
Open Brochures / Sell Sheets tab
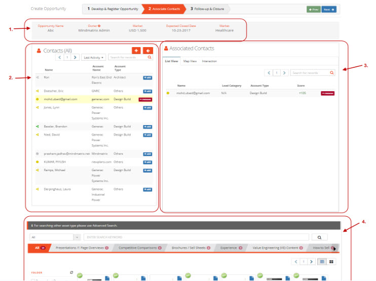click(x=191, y=248)
